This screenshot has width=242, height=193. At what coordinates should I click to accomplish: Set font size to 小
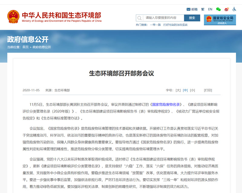click(x=192, y=90)
